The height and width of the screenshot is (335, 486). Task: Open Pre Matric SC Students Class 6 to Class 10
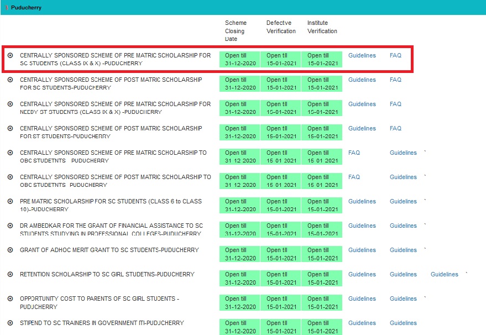[111, 205]
